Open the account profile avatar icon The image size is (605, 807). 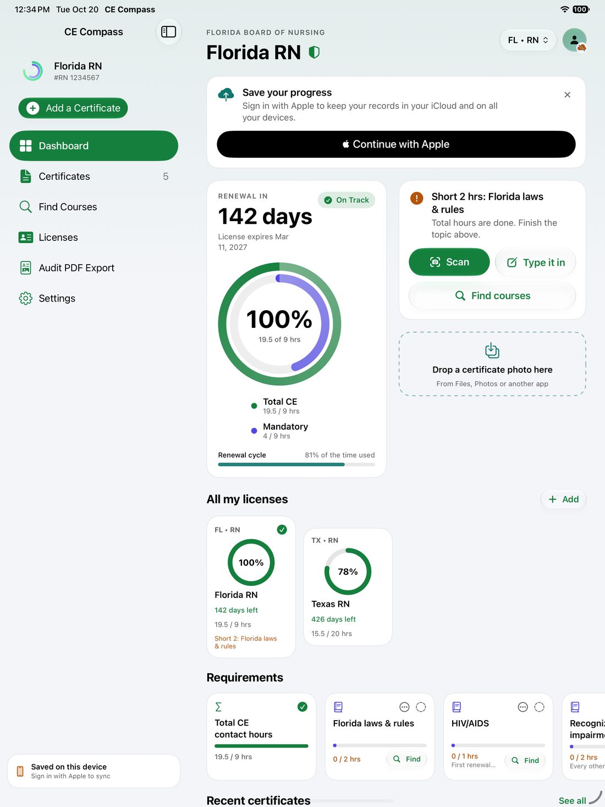click(574, 40)
